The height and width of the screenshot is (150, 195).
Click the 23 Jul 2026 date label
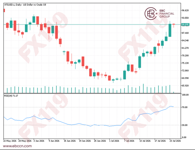pos(175,141)
